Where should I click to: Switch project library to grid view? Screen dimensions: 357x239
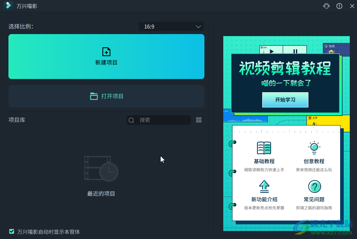[x=199, y=120]
